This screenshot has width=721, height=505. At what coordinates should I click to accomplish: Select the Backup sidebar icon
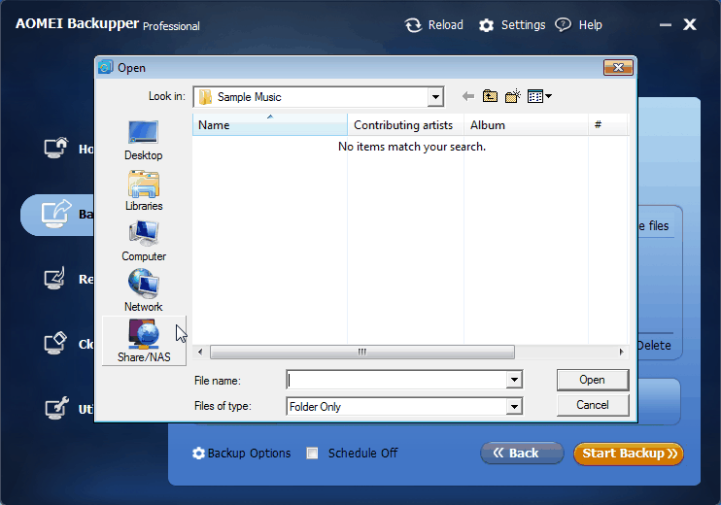[56, 214]
